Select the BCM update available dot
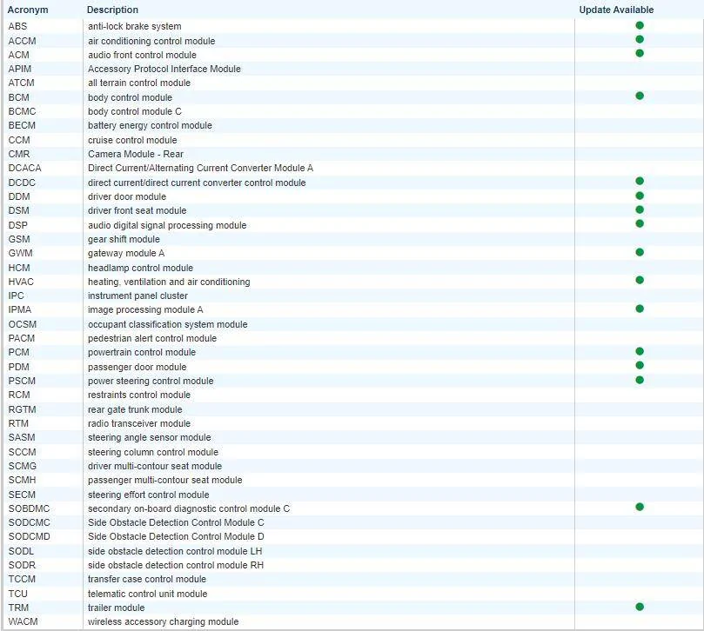Image resolution: width=704 pixels, height=631 pixels. 640,96
